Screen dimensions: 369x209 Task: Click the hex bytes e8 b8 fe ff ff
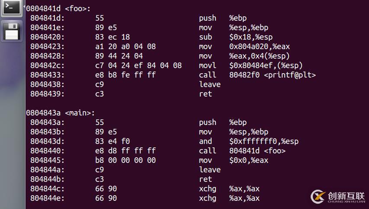tap(125, 75)
